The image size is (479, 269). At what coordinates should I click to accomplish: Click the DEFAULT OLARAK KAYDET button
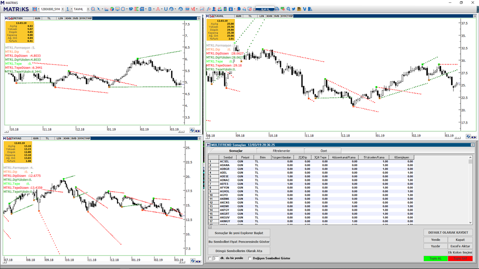(448, 233)
